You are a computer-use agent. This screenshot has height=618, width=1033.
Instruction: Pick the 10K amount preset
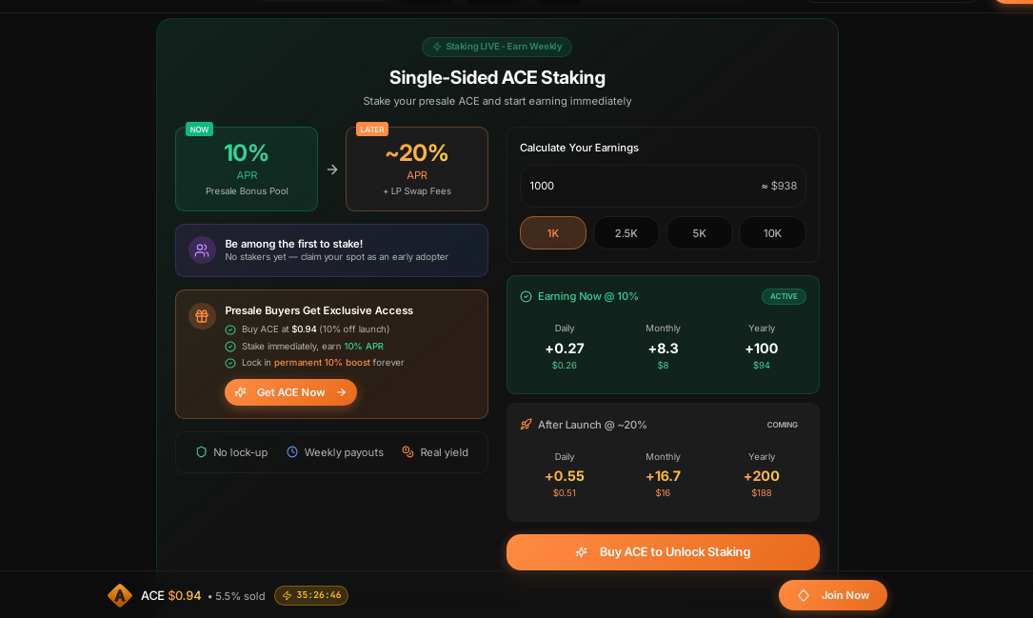pos(772,233)
